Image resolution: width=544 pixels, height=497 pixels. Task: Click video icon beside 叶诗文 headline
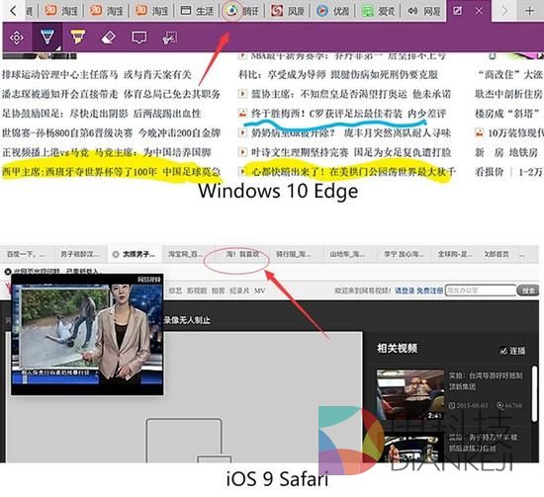tap(242, 152)
